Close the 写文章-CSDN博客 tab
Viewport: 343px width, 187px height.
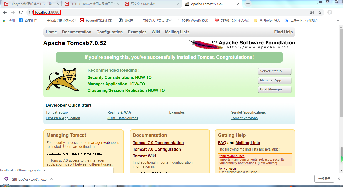[x=178, y=4]
